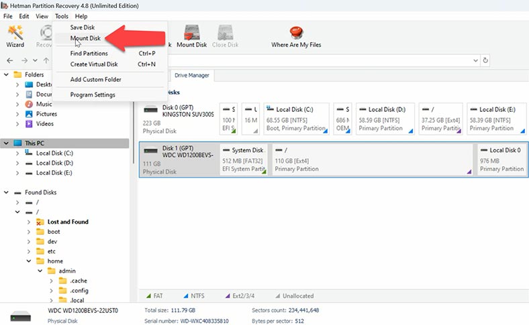This screenshot has width=529, height=325.
Task: Select System Disk 512 MB FAT32 partition
Action: (244, 159)
